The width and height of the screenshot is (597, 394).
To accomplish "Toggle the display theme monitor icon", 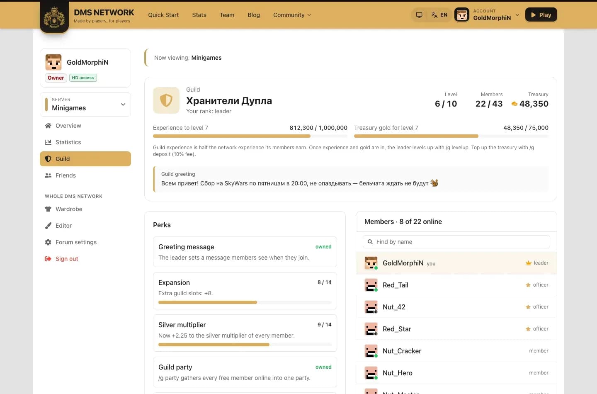I will tap(419, 15).
